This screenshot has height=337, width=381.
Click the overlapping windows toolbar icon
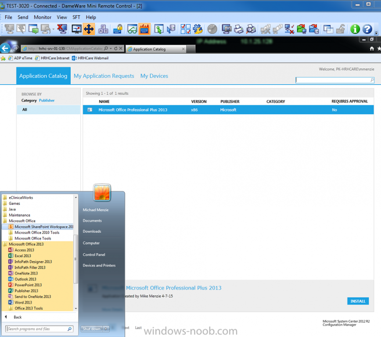(328, 29)
